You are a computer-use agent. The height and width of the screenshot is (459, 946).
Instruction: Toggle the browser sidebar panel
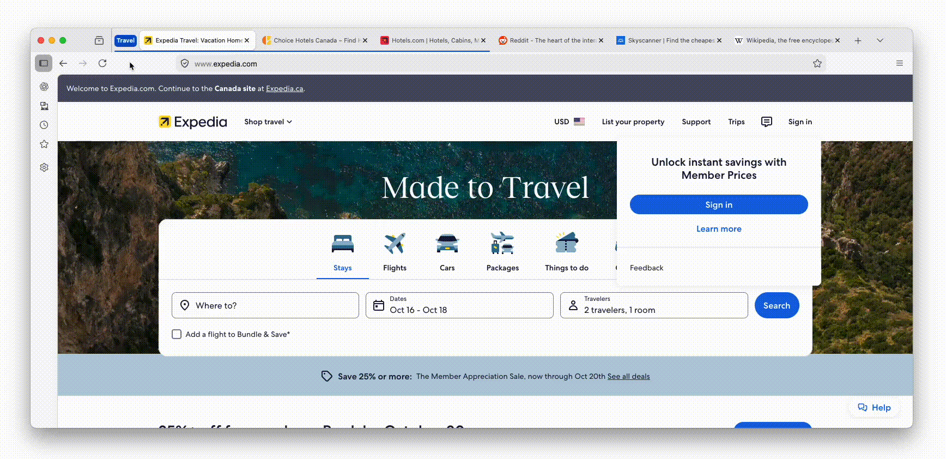click(44, 64)
